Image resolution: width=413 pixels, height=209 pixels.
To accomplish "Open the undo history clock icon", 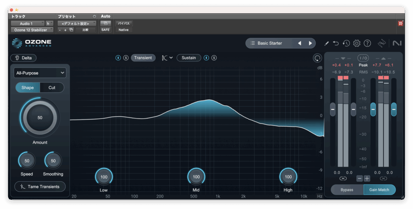I will (x=346, y=43).
